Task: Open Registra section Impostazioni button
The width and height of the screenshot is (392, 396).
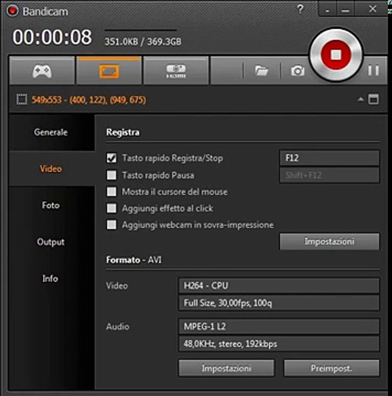Action: 329,241
